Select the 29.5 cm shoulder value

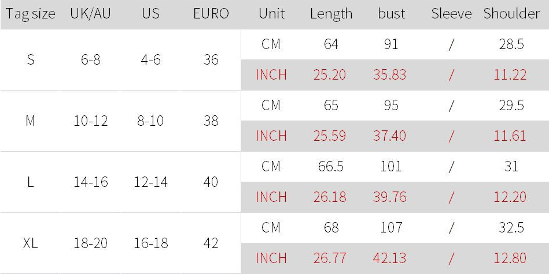pyautogui.click(x=511, y=105)
